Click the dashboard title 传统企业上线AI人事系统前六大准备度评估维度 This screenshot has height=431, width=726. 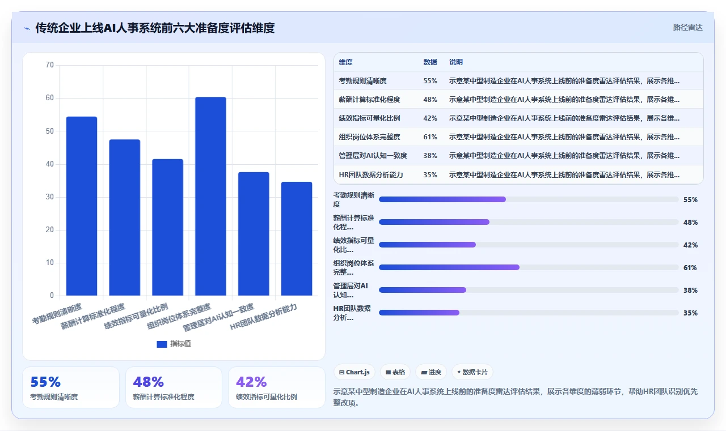[155, 28]
